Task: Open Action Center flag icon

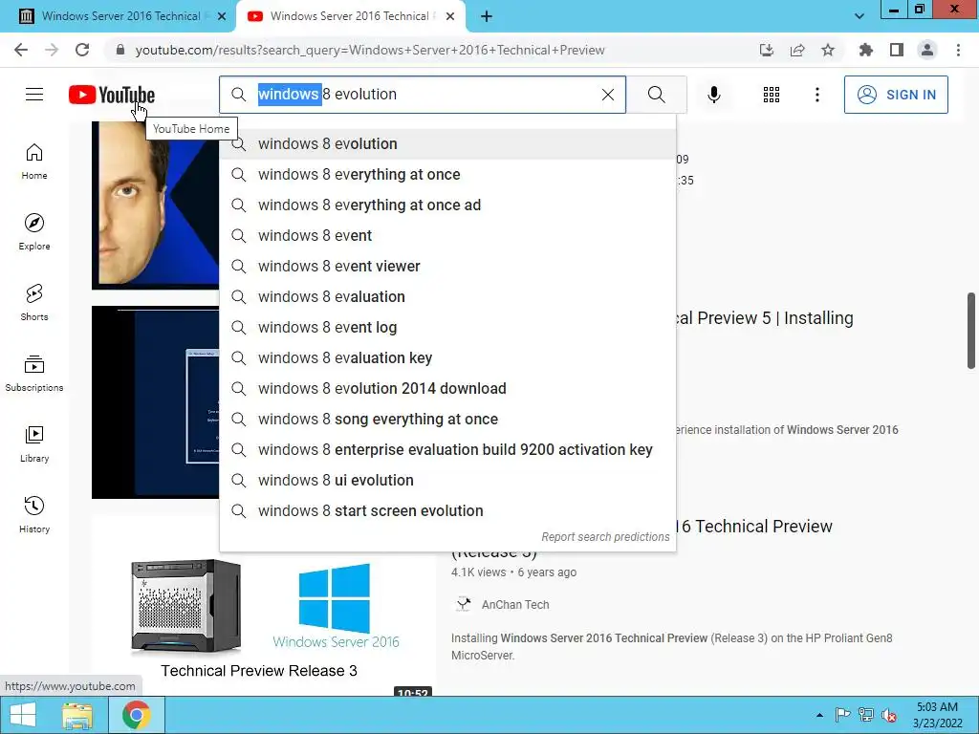Action: (842, 715)
